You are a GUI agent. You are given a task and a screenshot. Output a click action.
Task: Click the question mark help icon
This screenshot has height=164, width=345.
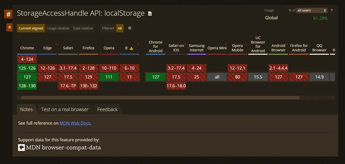(x=332, y=10)
